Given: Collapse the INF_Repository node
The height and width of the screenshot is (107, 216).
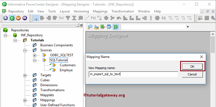Looking at the screenshot, I should (5, 35).
